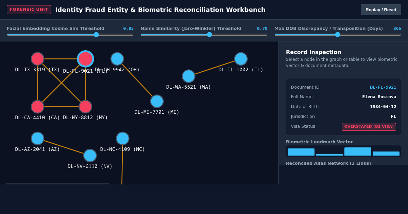Viewport: 408px width, 214px height.
Task: Click the name similarity value 0.70
Action: point(262,29)
